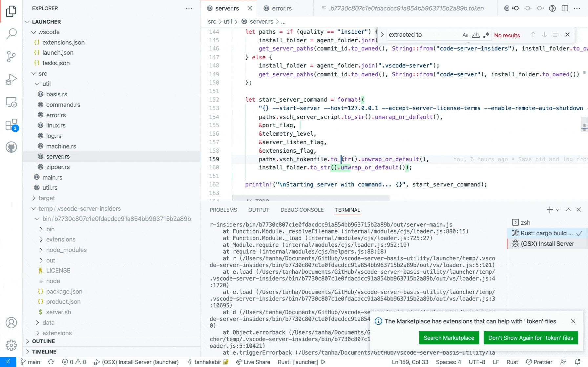The height and width of the screenshot is (367, 588).
Task: Open GitHub view in activity bar
Action: (11, 147)
